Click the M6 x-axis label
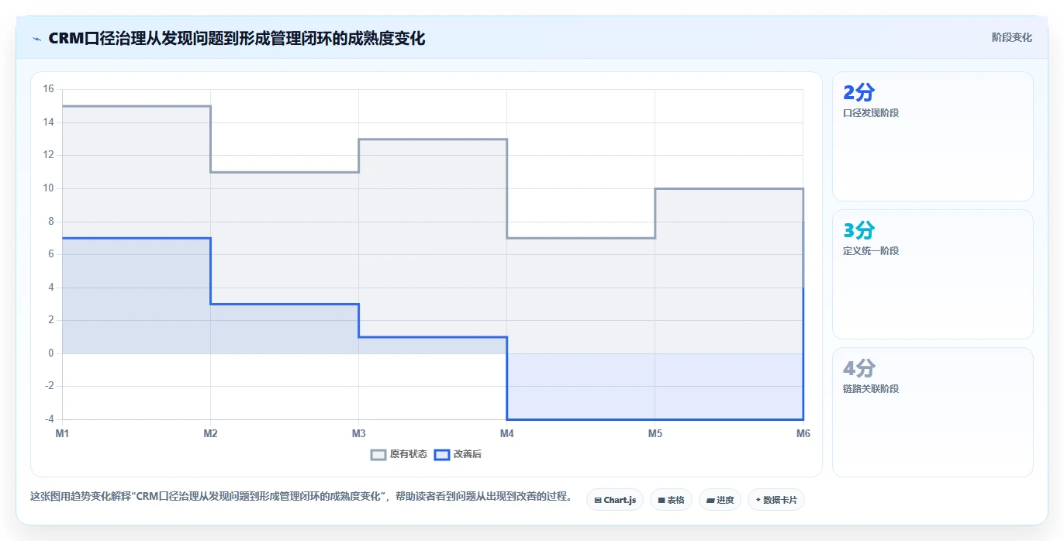Screen dimensions: 1064x541 click(803, 433)
